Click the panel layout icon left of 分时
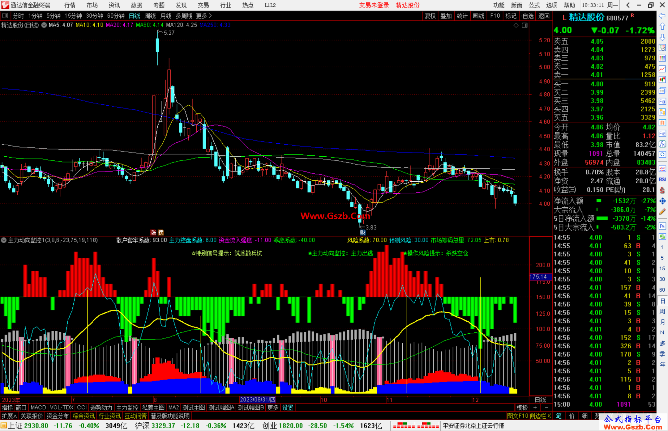The width and height of the screenshot is (668, 431). (x=5, y=16)
